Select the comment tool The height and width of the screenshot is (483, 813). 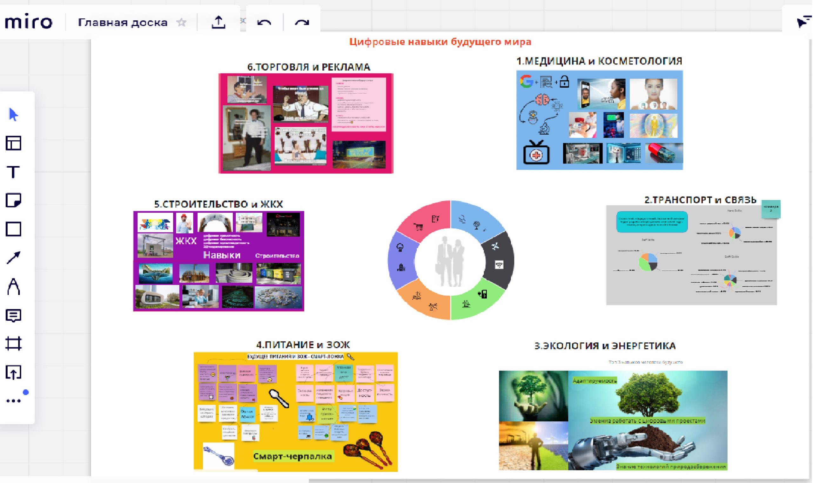(13, 315)
